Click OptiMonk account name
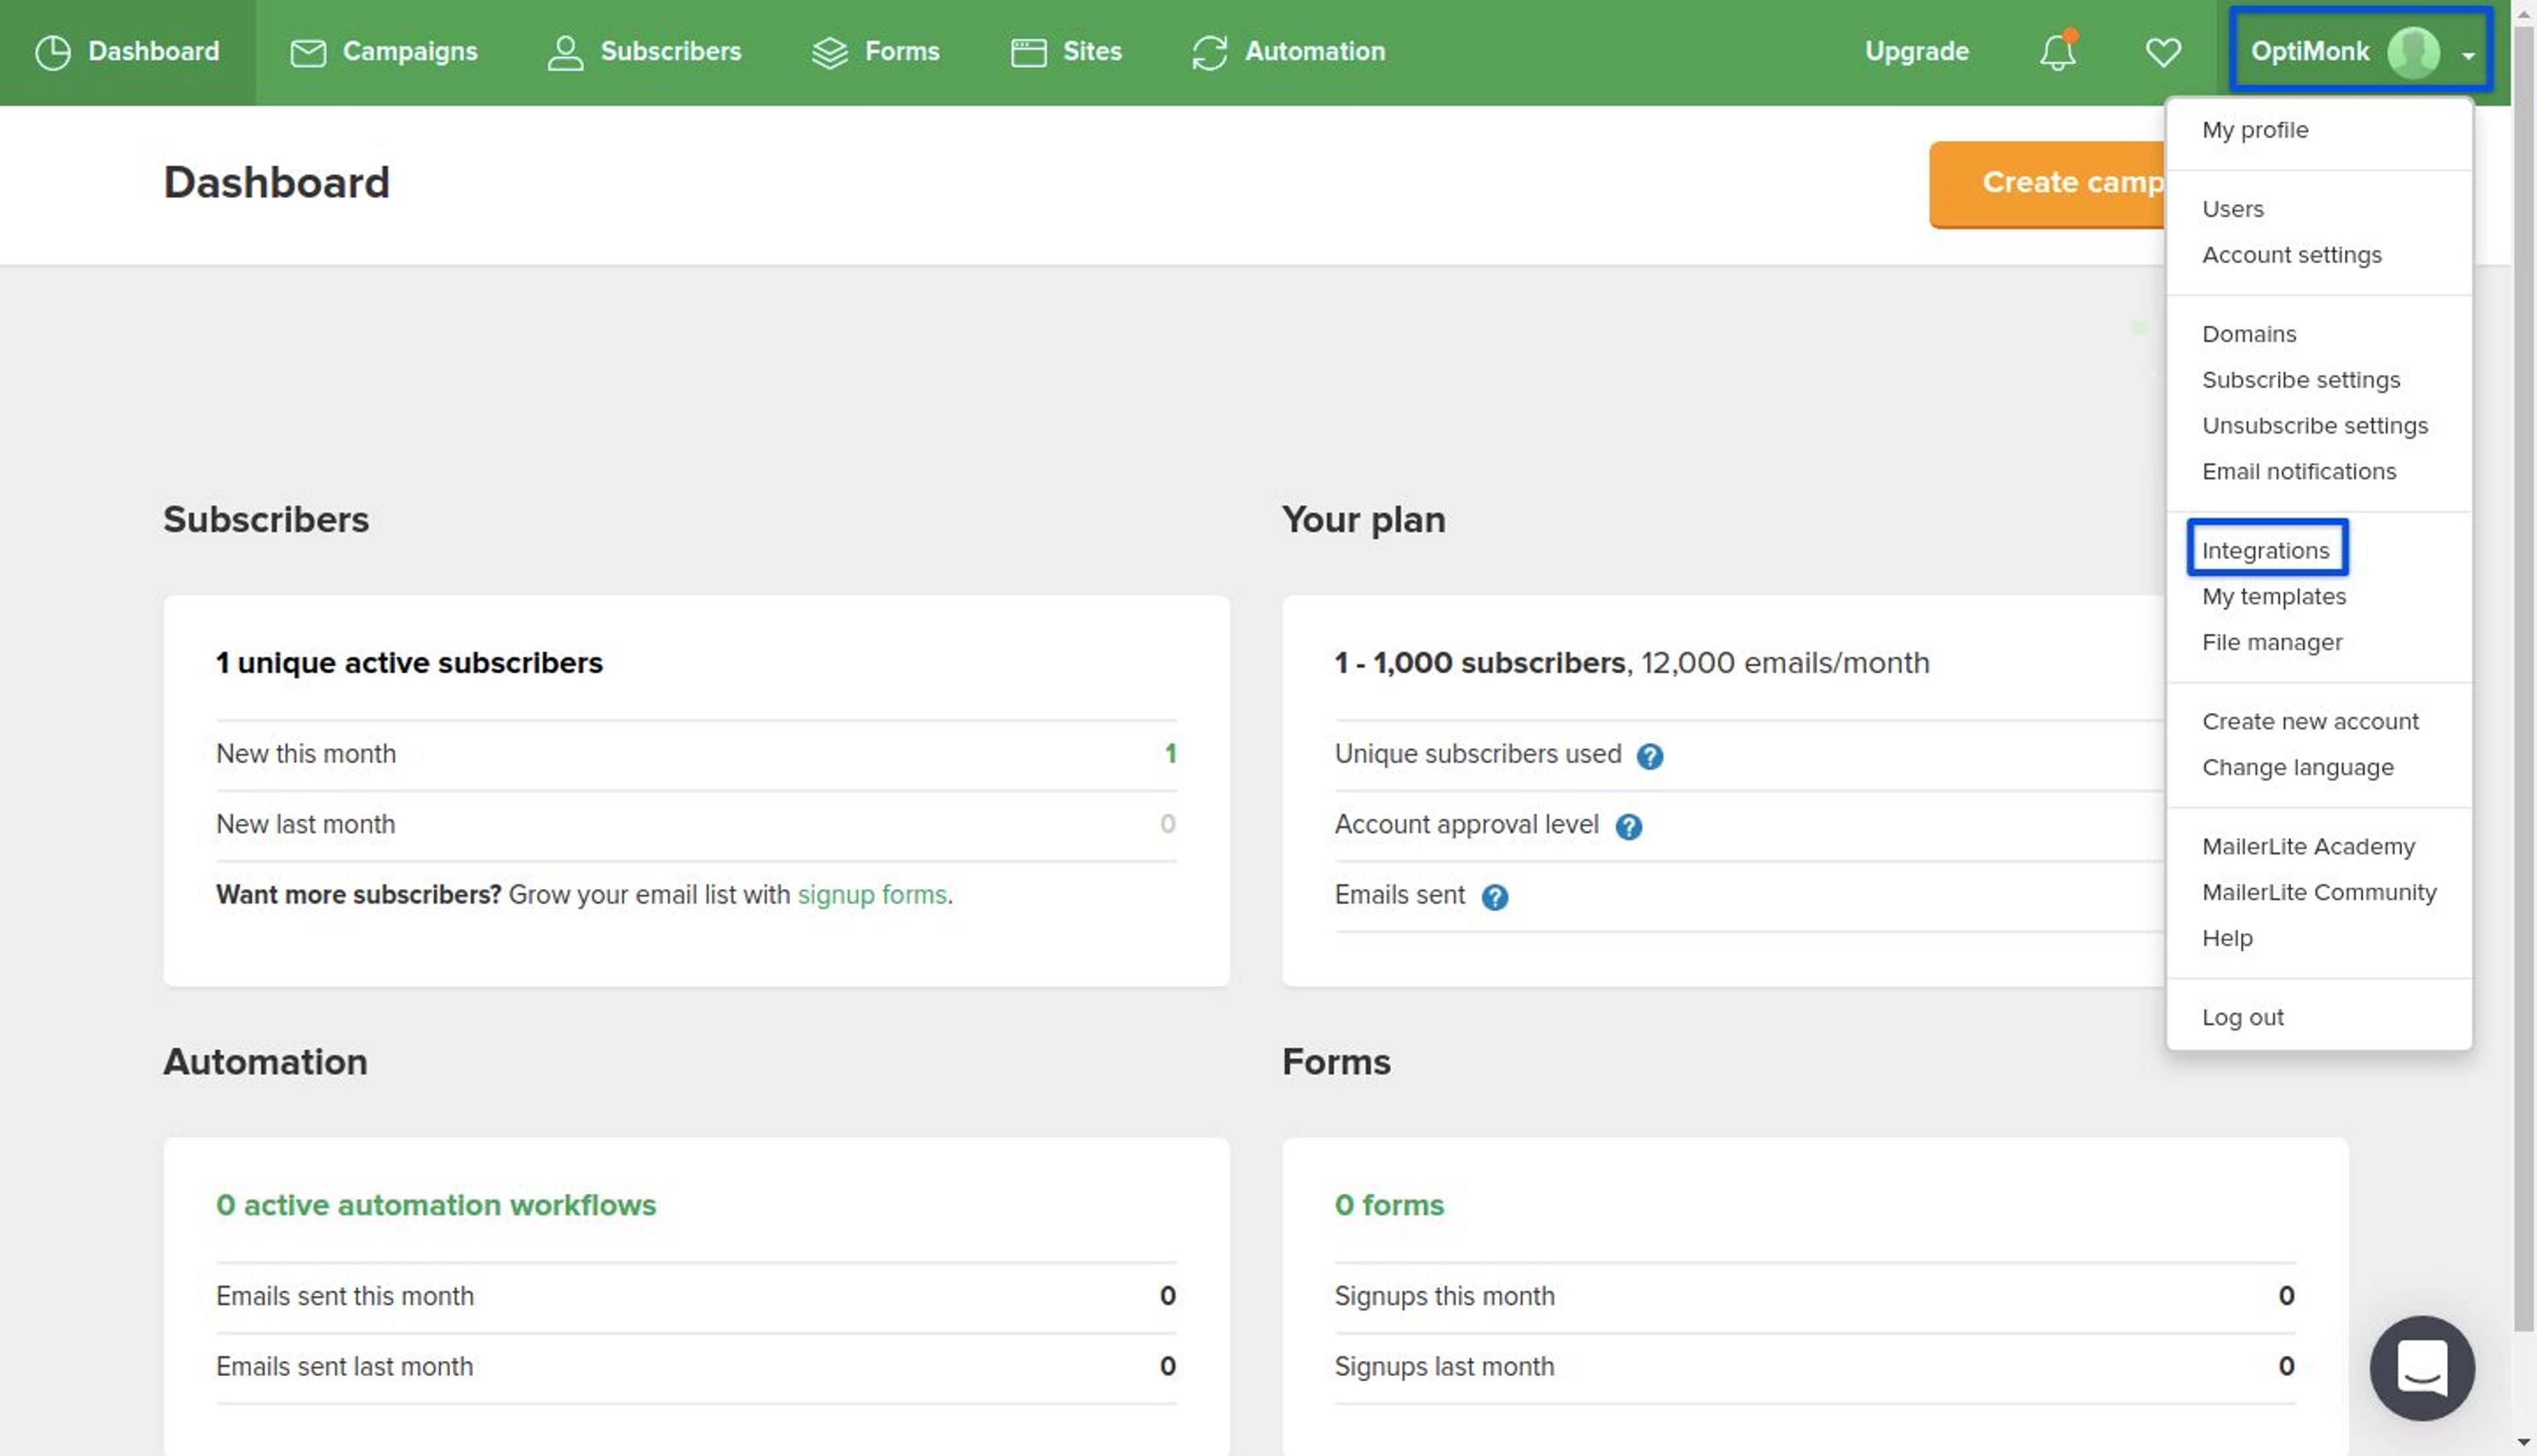Viewport: 2537px width, 1456px height. [2309, 51]
